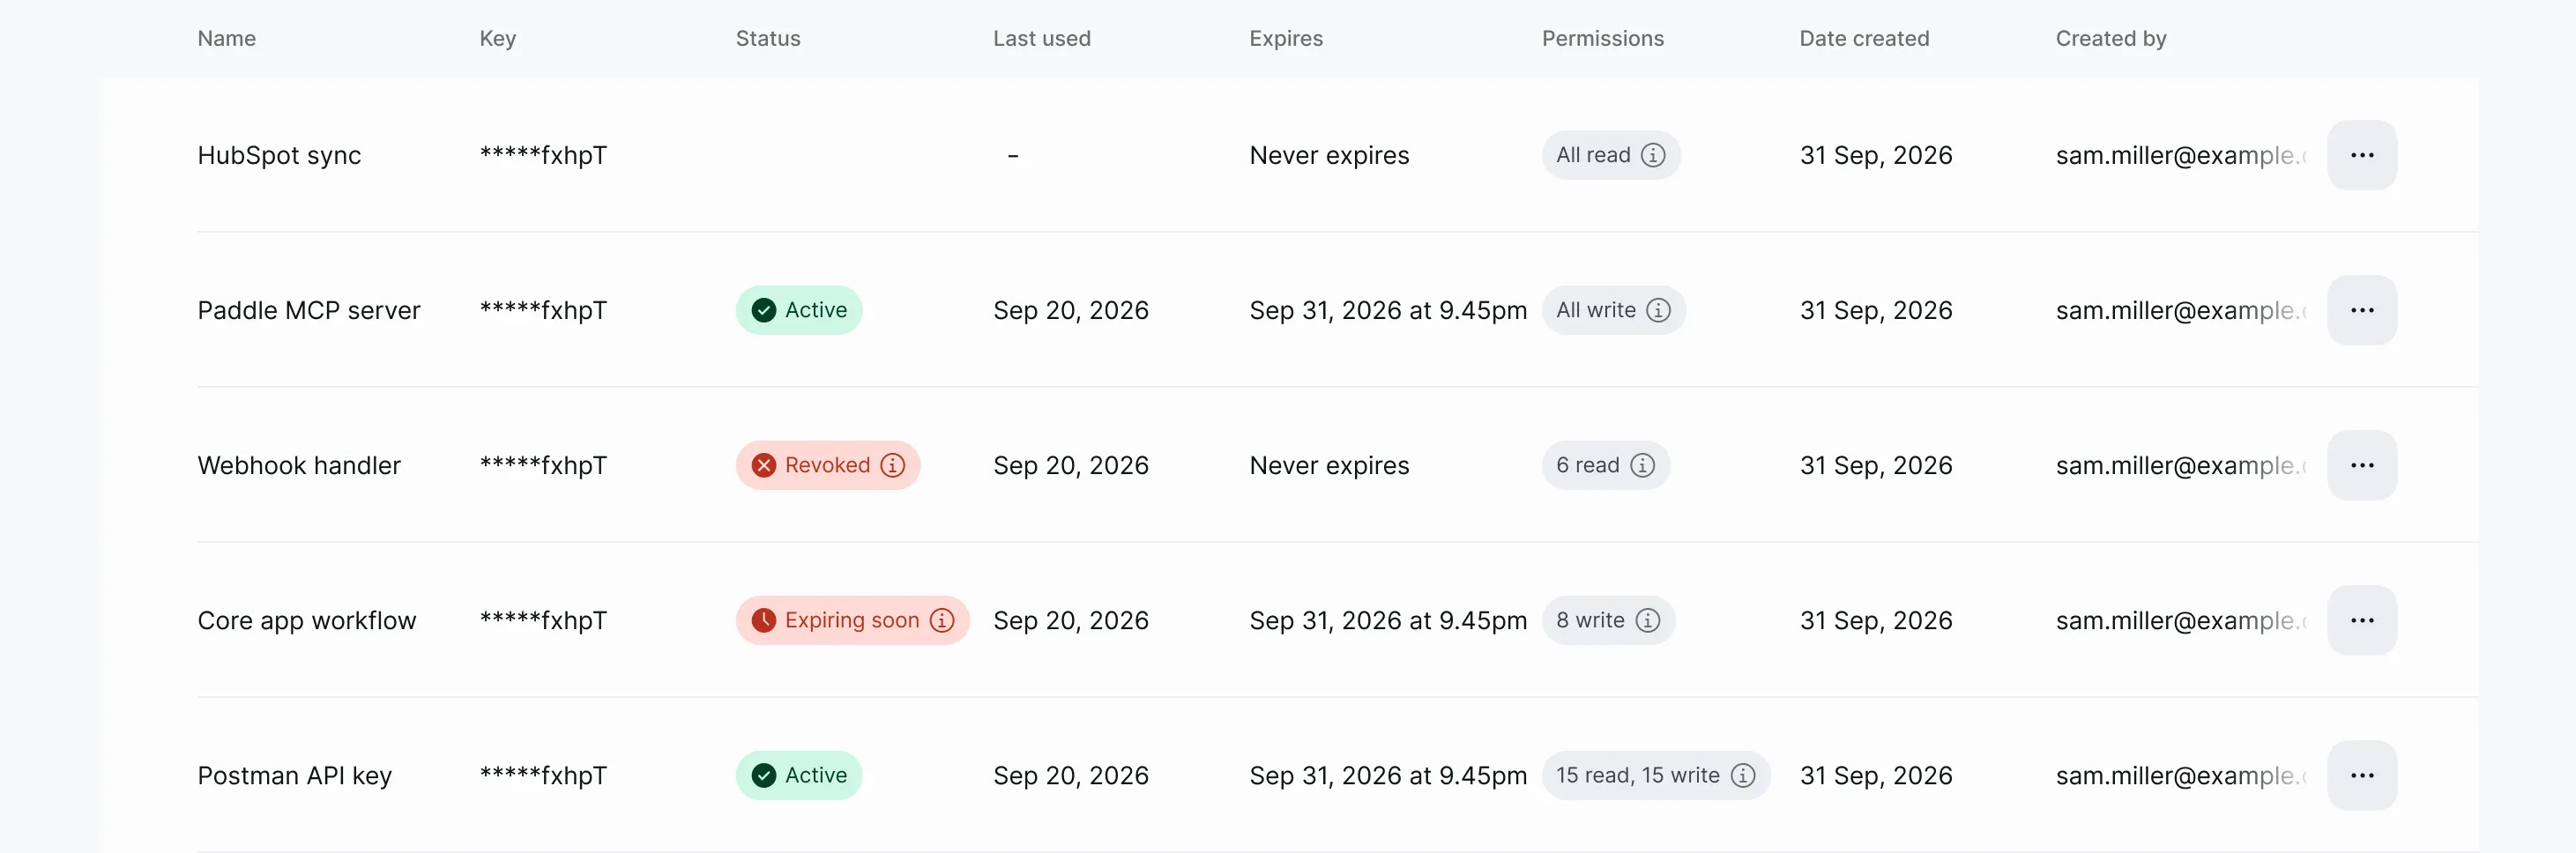
Task: Toggle the Active status badge on Postman API key
Action: point(798,775)
